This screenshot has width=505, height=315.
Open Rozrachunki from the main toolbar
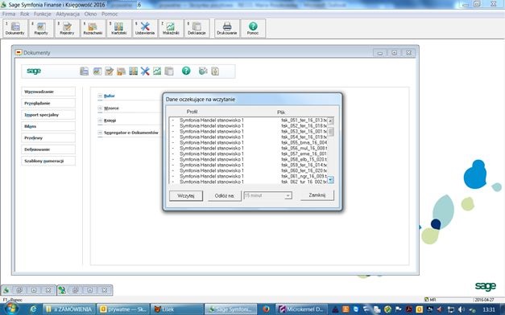tap(93, 28)
